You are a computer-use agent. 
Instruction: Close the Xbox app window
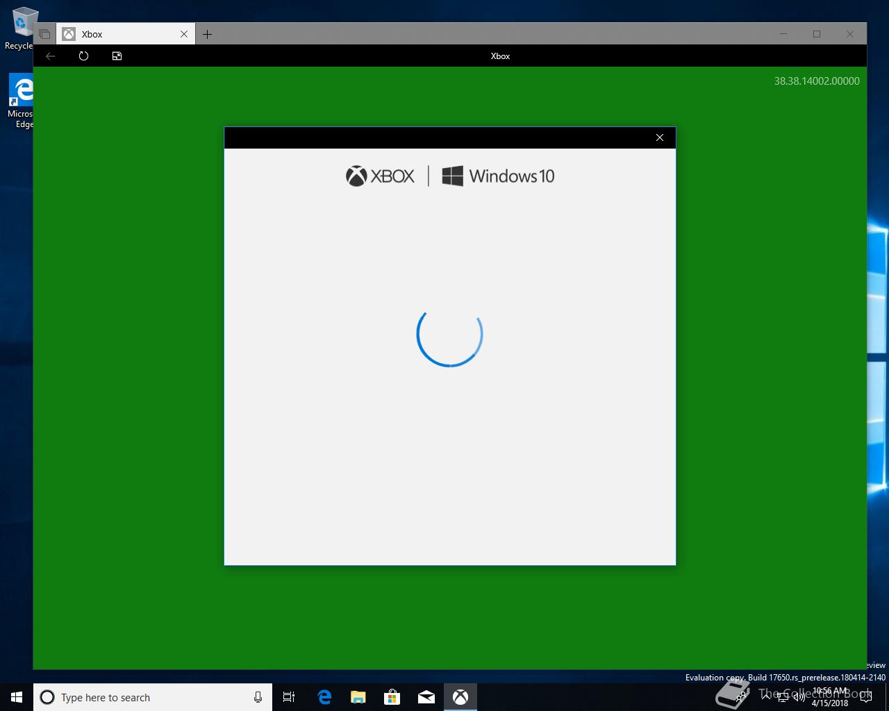point(850,34)
